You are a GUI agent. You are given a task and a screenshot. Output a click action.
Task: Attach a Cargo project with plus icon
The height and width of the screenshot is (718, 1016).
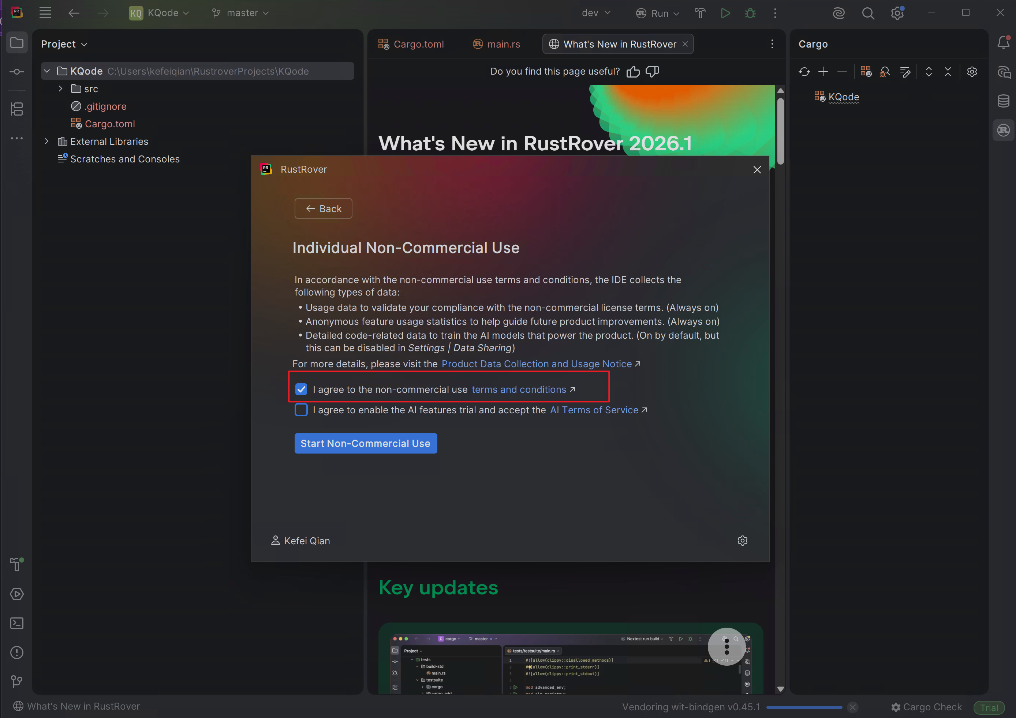point(823,72)
